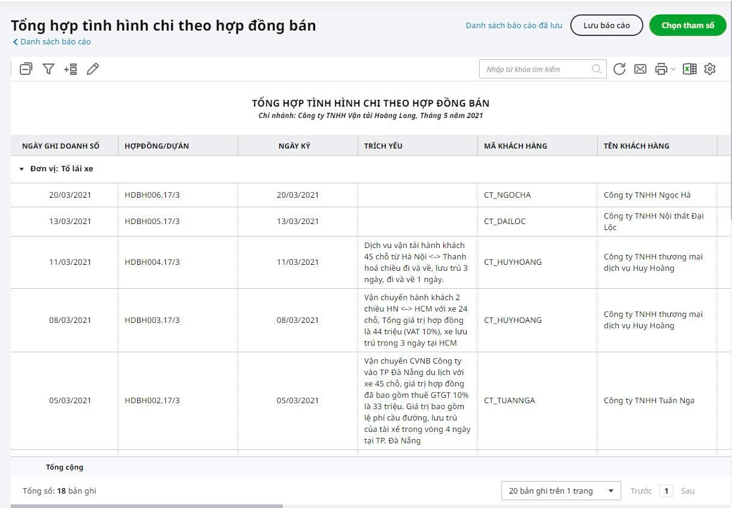Click the collapse all groups icon
This screenshot has width=732, height=508.
coord(26,69)
